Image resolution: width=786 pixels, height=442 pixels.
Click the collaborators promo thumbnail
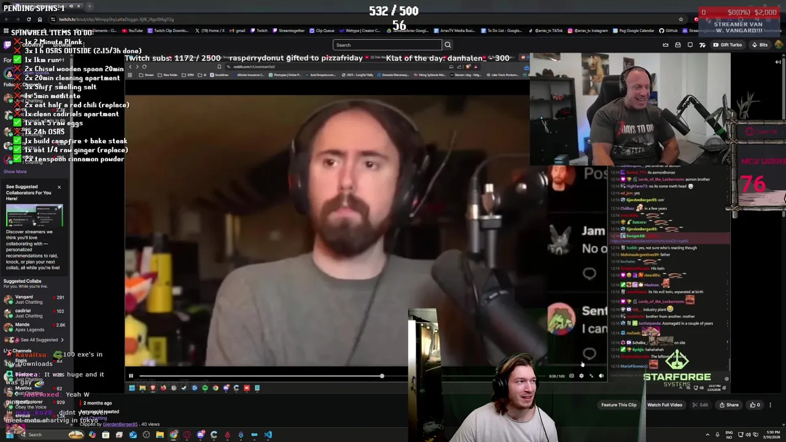pos(34,215)
